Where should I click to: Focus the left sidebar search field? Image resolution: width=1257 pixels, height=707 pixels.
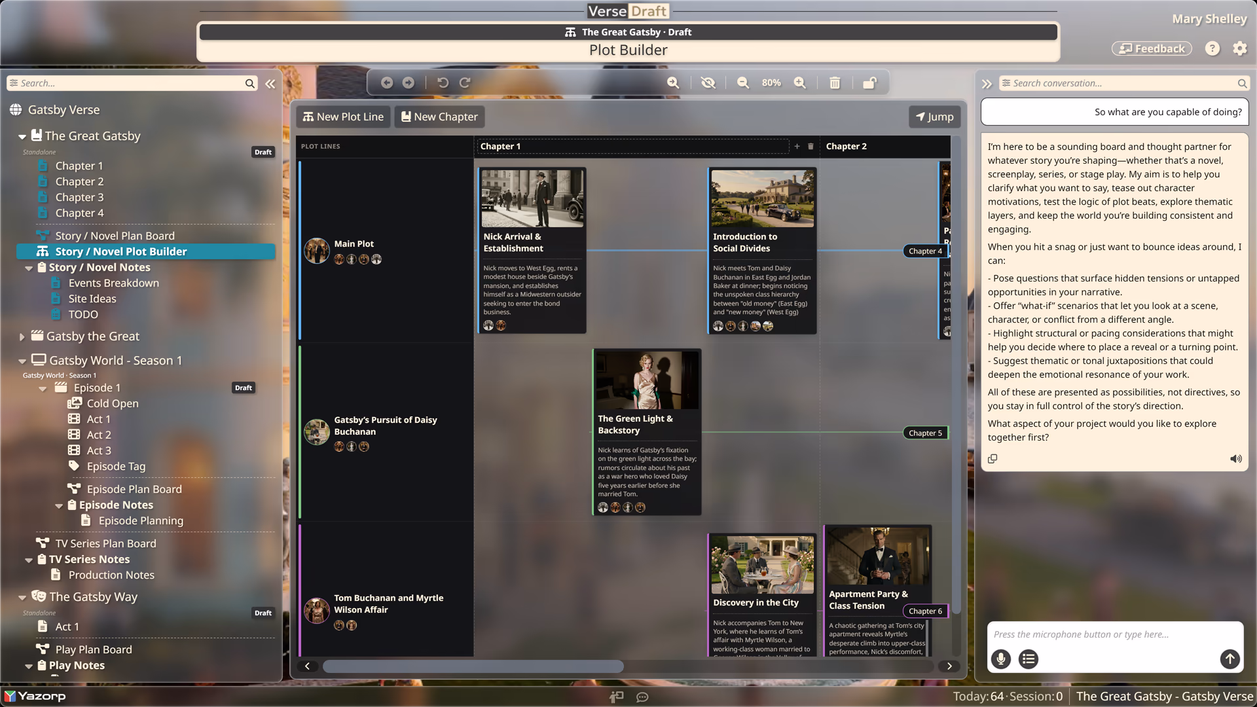pyautogui.click(x=131, y=83)
